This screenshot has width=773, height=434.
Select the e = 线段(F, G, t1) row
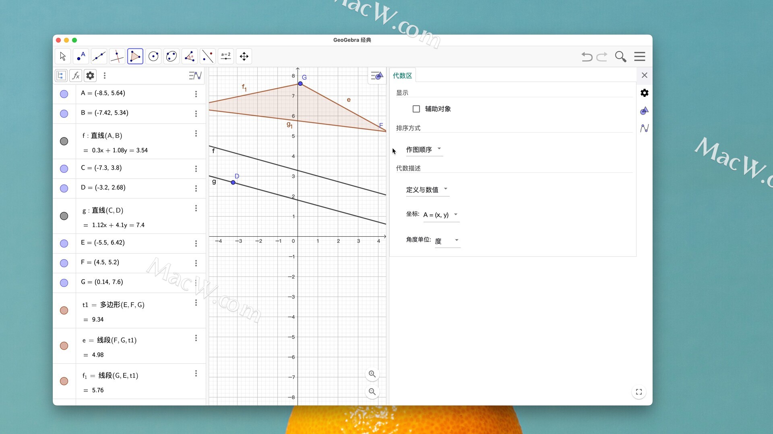(141, 346)
